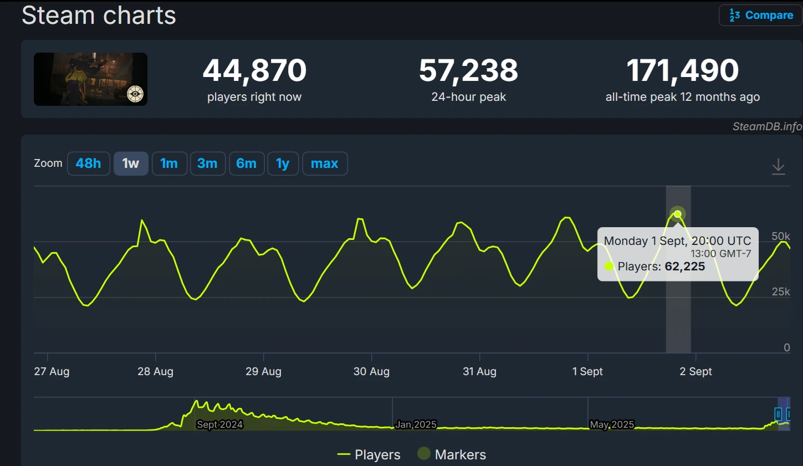Click the 28 Aug axis label
Image resolution: width=803 pixels, height=466 pixels.
155,371
